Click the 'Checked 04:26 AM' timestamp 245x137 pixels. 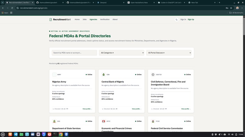(109, 109)
